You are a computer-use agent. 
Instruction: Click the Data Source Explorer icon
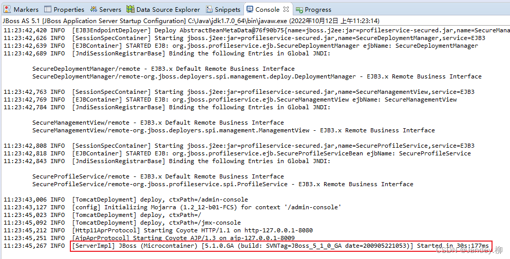click(130, 9)
